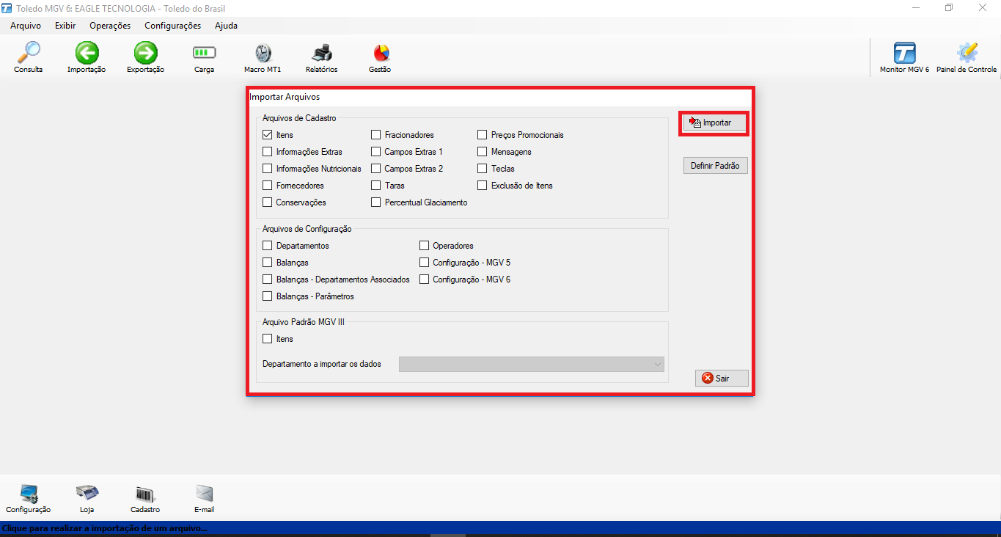Open Relatórios printer icon
This screenshot has width=1001, height=537.
click(321, 53)
